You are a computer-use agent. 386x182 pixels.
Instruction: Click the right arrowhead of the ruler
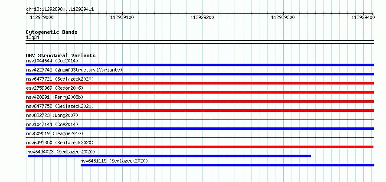[373, 13]
